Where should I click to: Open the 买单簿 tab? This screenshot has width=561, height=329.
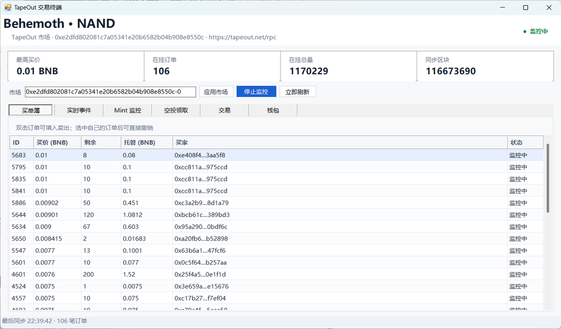click(x=30, y=110)
